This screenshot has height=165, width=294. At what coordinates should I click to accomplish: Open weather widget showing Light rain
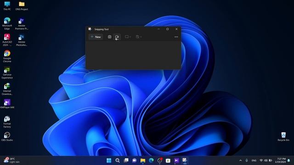coord(11,160)
